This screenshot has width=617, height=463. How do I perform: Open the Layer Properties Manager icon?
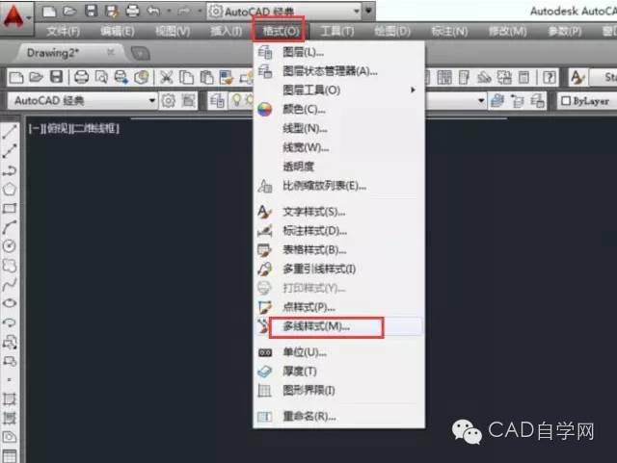coord(217,101)
